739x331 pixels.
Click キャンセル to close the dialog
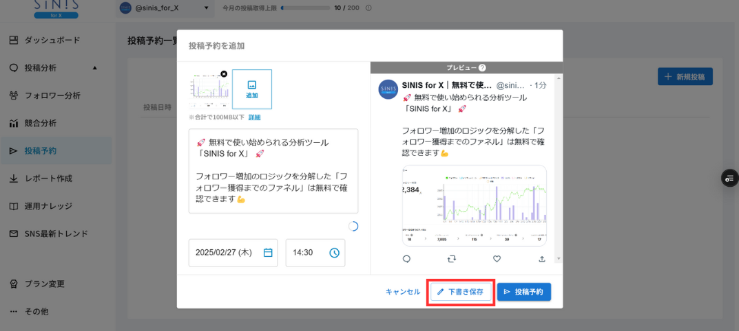[403, 291]
